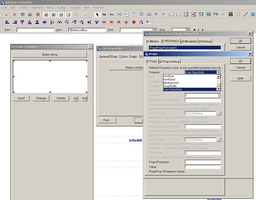The width and height of the screenshot is (256, 200).
Task: Toggle the grid dots snap icon
Action: (x=76, y=14)
